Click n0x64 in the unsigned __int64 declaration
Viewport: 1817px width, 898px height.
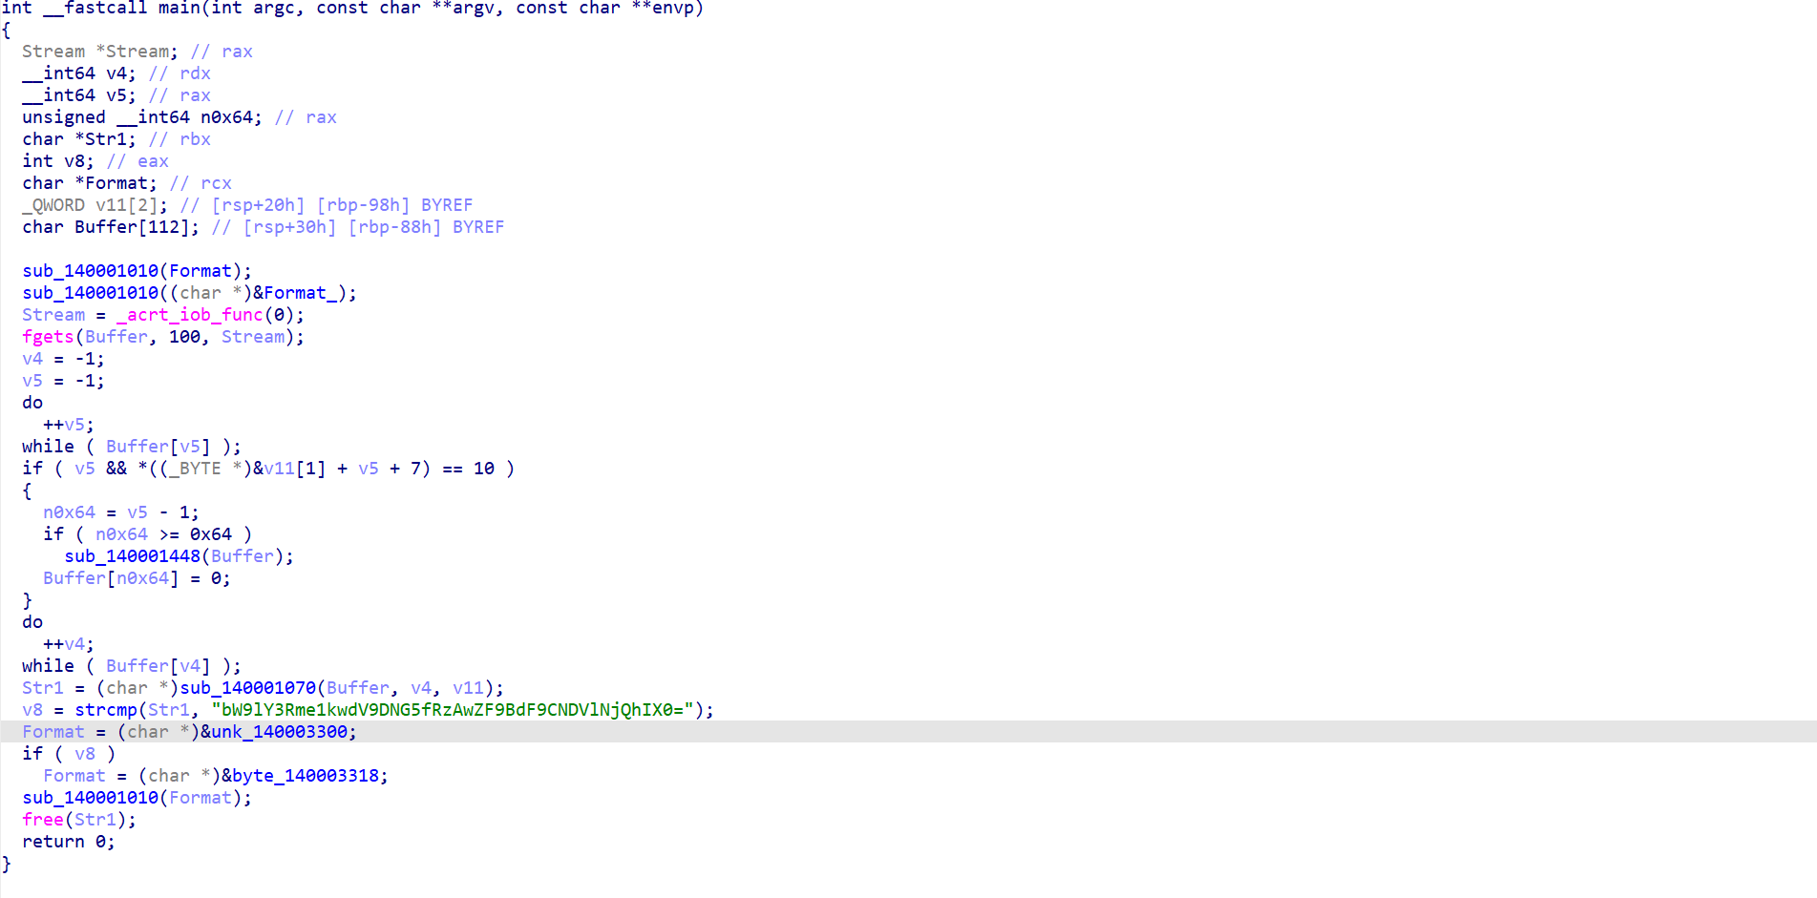pyautogui.click(x=226, y=117)
